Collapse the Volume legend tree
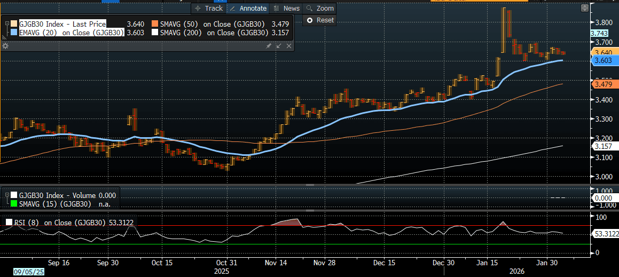This screenshot has width=619, height=277. pos(7,195)
